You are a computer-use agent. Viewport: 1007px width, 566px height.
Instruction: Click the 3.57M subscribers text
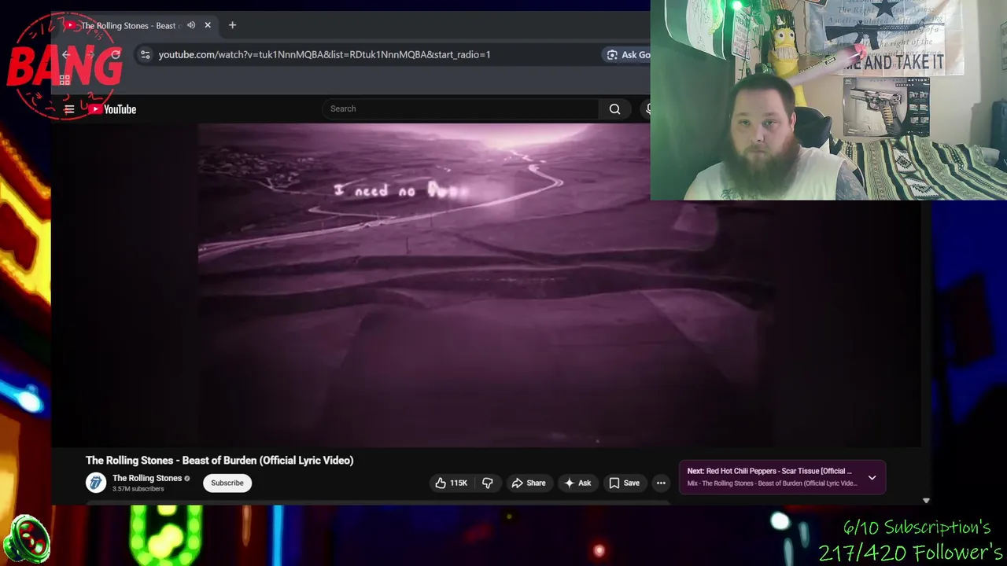pos(138,489)
